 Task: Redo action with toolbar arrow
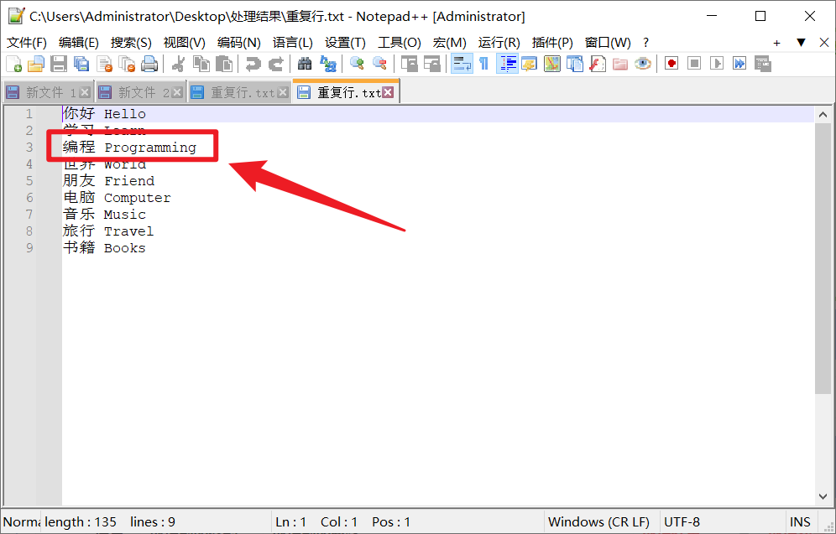(x=275, y=64)
